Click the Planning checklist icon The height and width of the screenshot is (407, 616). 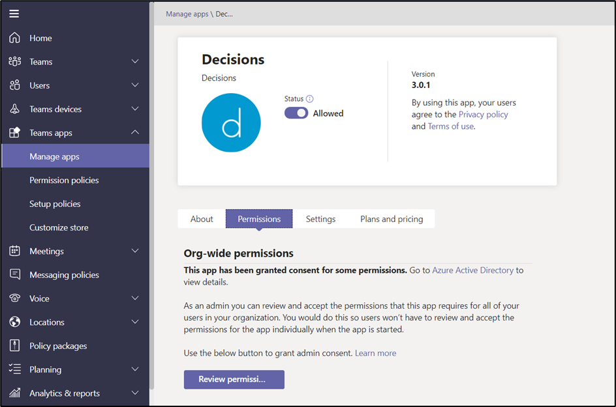click(14, 369)
